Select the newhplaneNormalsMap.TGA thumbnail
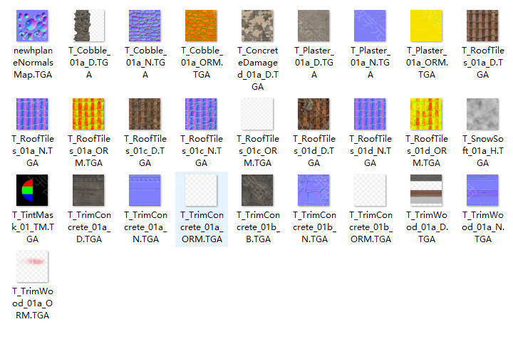The height and width of the screenshot is (359, 513). pos(32,26)
